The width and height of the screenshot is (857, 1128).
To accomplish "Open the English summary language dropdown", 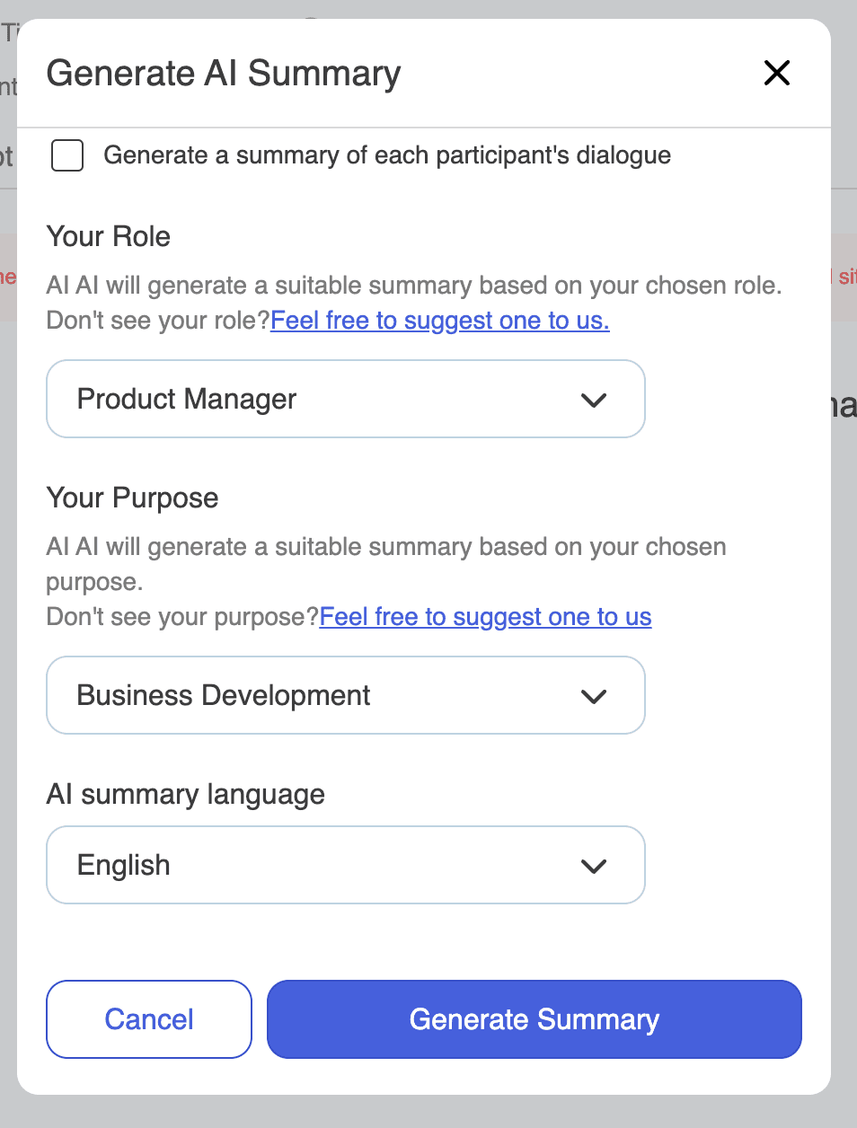I will click(x=345, y=865).
